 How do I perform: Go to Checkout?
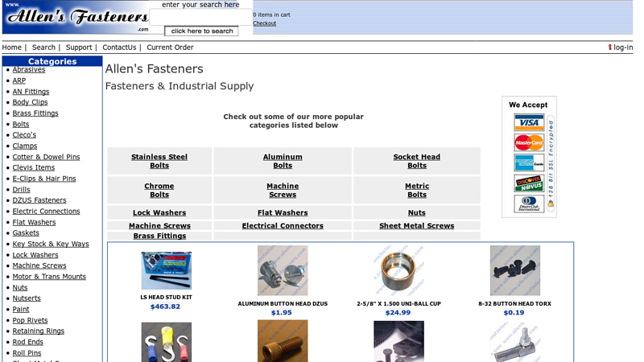tap(265, 23)
